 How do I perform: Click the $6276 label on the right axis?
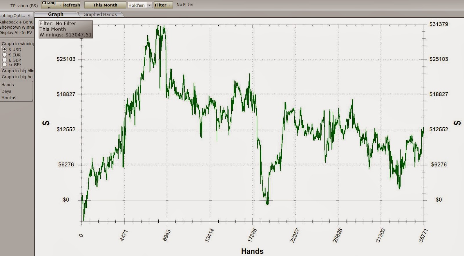[x=439, y=165]
